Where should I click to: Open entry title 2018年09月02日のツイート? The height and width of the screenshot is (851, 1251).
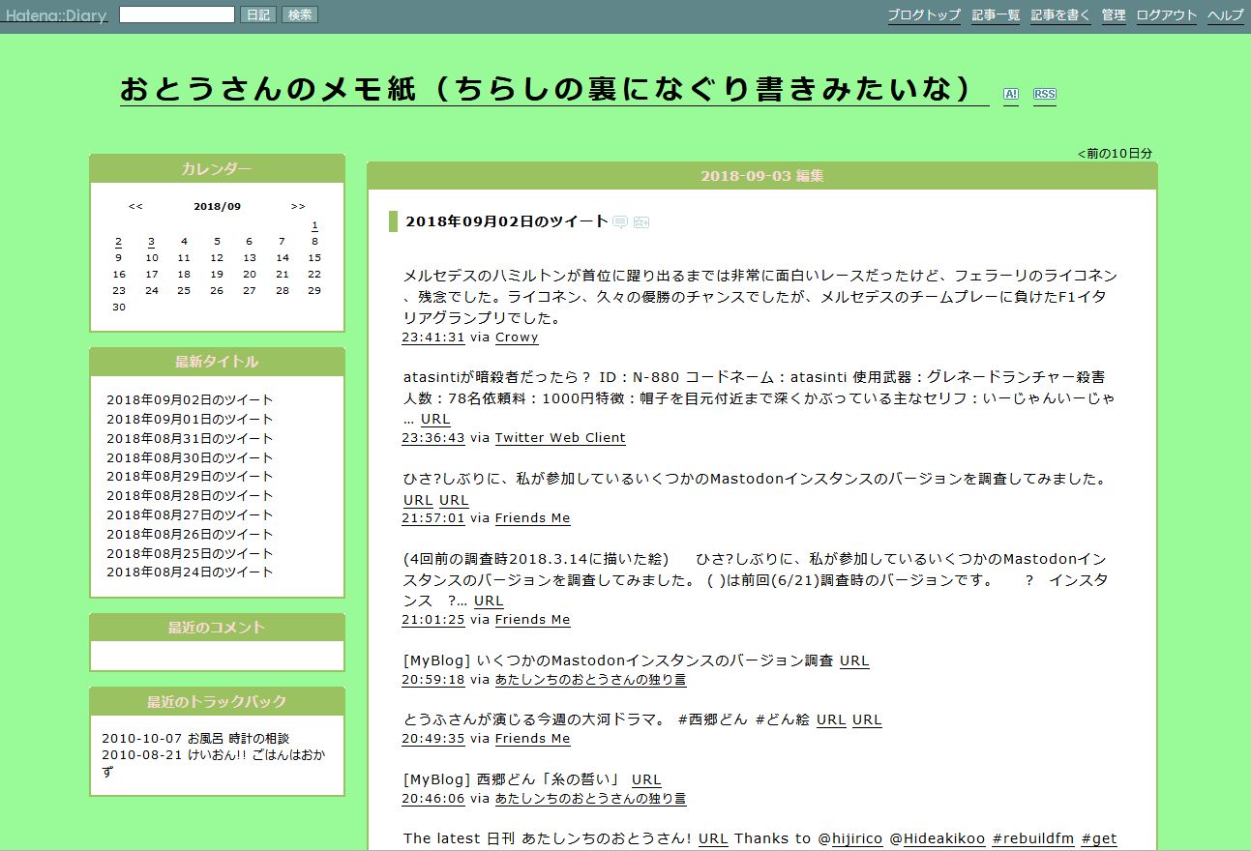pyautogui.click(x=506, y=221)
